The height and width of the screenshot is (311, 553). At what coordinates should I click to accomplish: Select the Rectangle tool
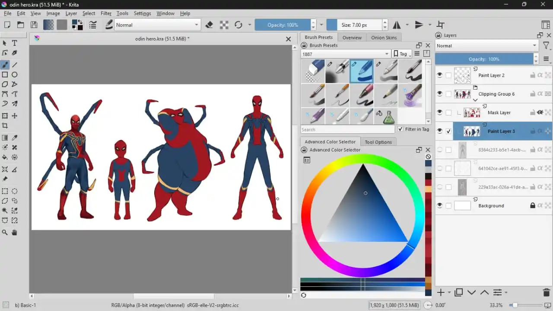coord(5,74)
